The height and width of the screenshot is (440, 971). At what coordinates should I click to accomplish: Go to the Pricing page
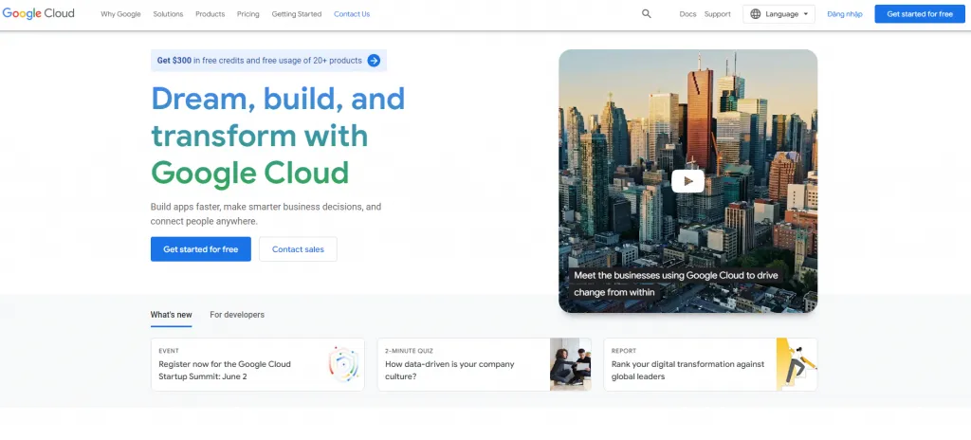click(x=247, y=14)
